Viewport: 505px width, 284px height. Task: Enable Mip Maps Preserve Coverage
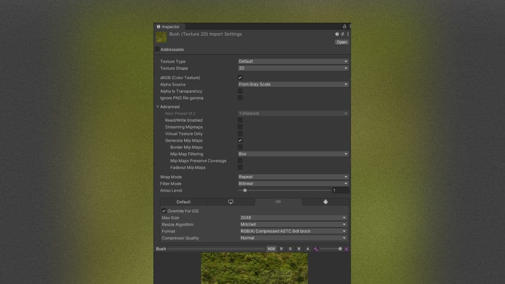tap(240, 161)
